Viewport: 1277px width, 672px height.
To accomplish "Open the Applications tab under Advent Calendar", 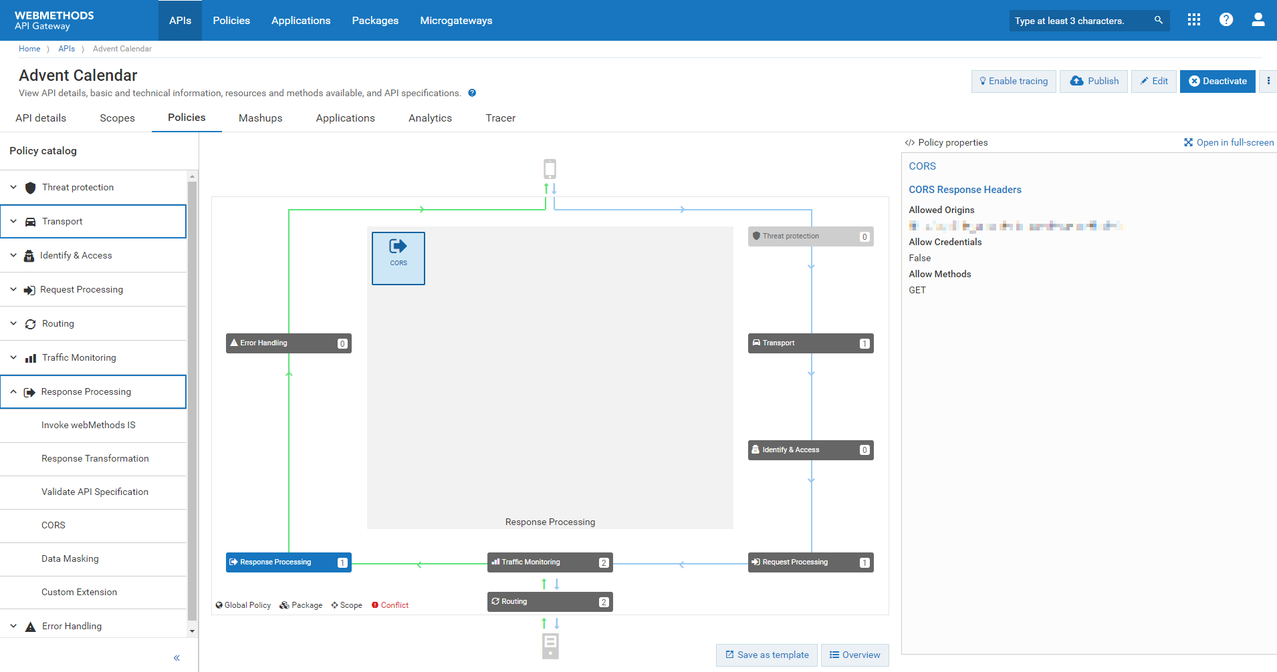I will pos(345,118).
